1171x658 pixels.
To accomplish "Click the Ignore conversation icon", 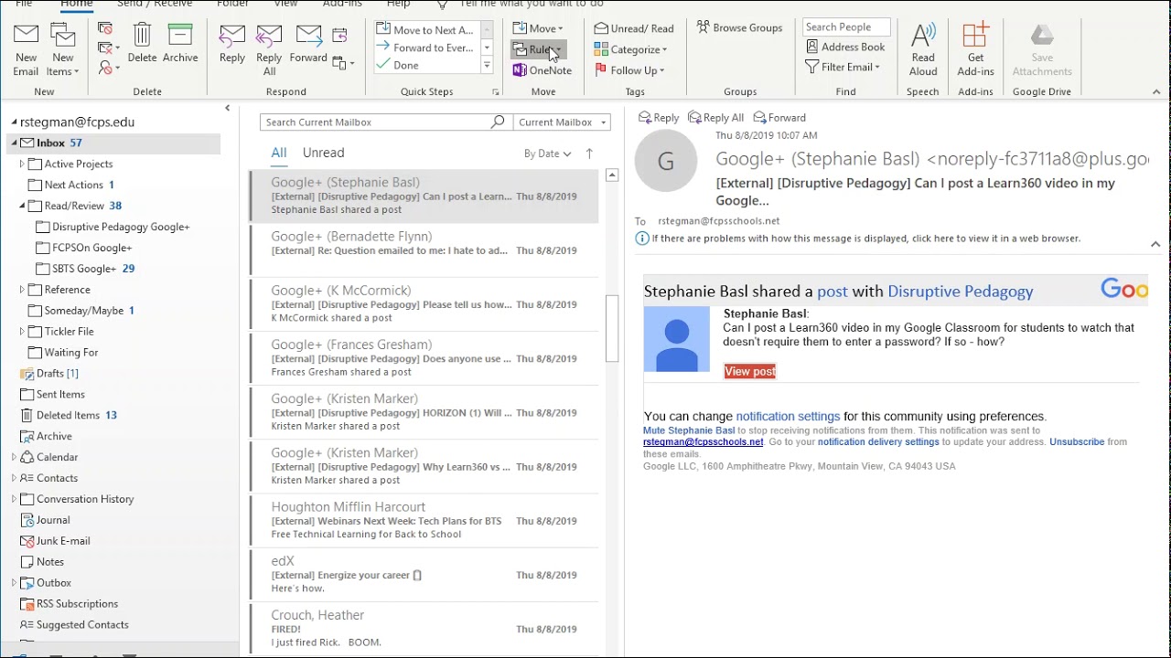I will click(105, 28).
